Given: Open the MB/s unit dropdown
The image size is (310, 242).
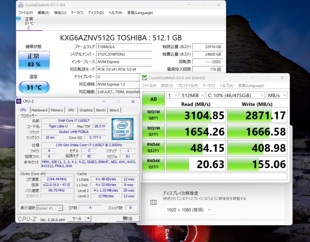Looking at the screenshot, I should pos(276,95).
